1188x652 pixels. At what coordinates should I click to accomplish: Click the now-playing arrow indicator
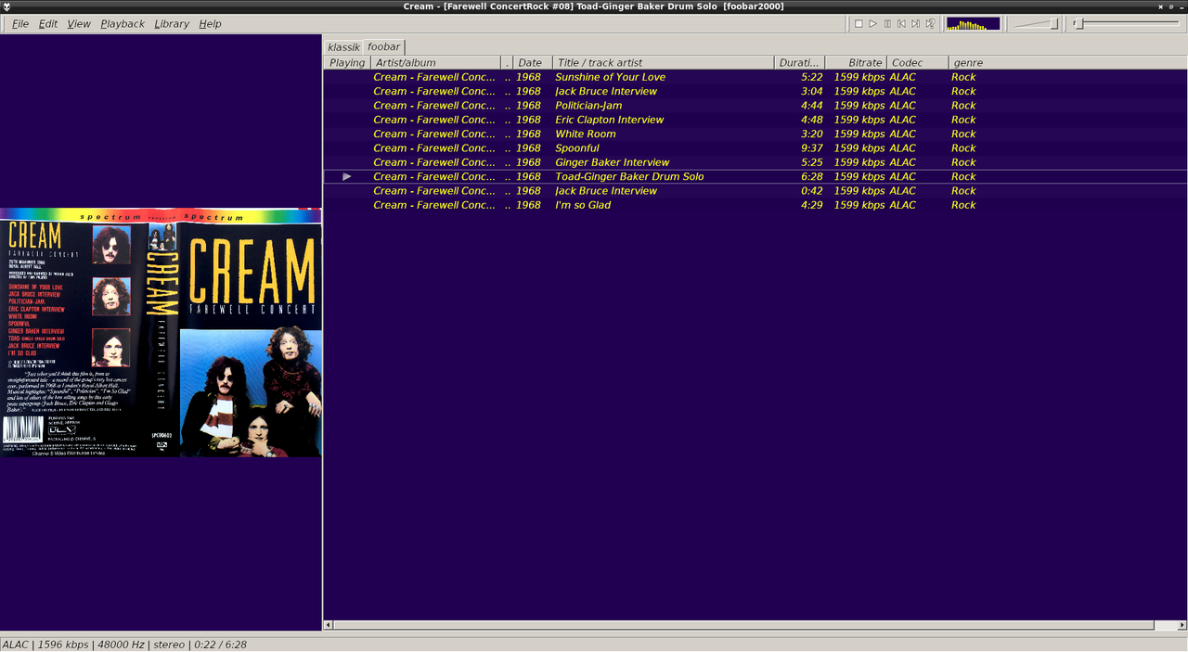point(347,176)
